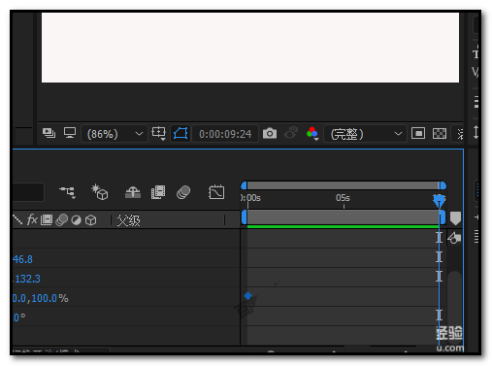Click the time navigator end handle
Screen dimensions: 492x366
443,185
